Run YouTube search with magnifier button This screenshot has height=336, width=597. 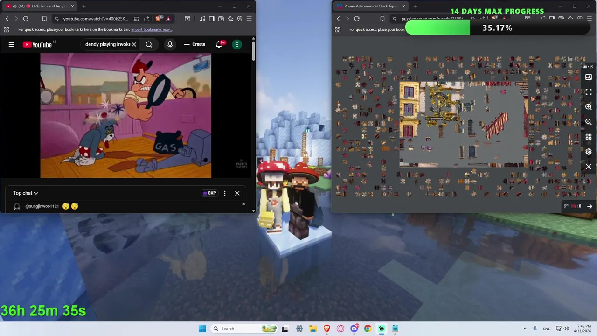pyautogui.click(x=149, y=44)
